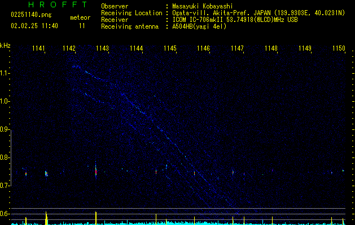Image resolution: width=355 pixels, height=225 pixels.
Task: Click the Receiving antenna label
Action: click(x=130, y=26)
